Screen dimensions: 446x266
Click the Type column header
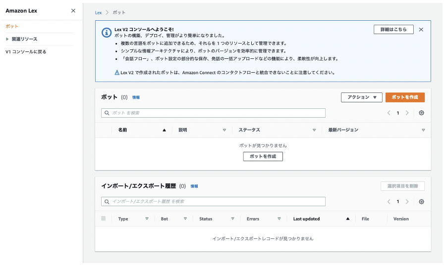123,219
